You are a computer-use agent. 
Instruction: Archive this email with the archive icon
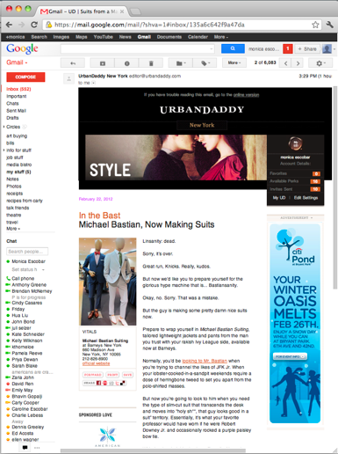[103, 63]
